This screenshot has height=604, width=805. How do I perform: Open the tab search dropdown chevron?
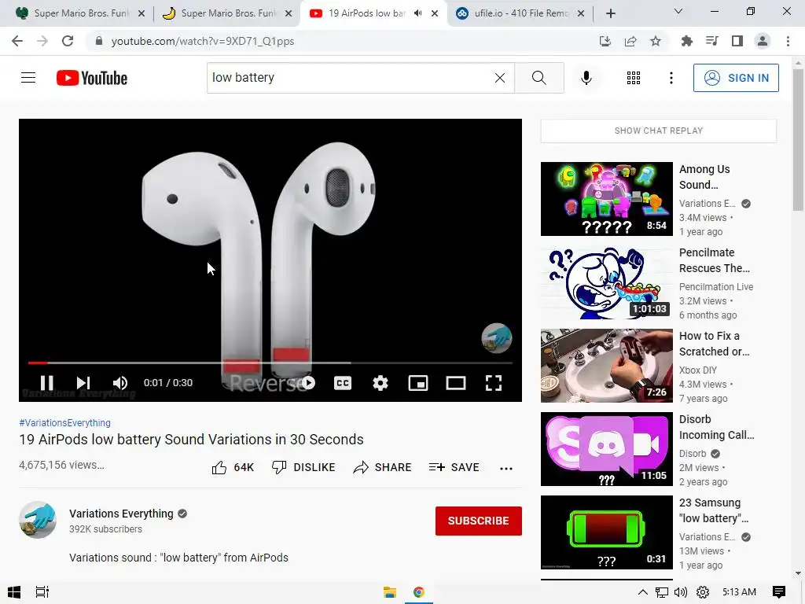(x=678, y=11)
